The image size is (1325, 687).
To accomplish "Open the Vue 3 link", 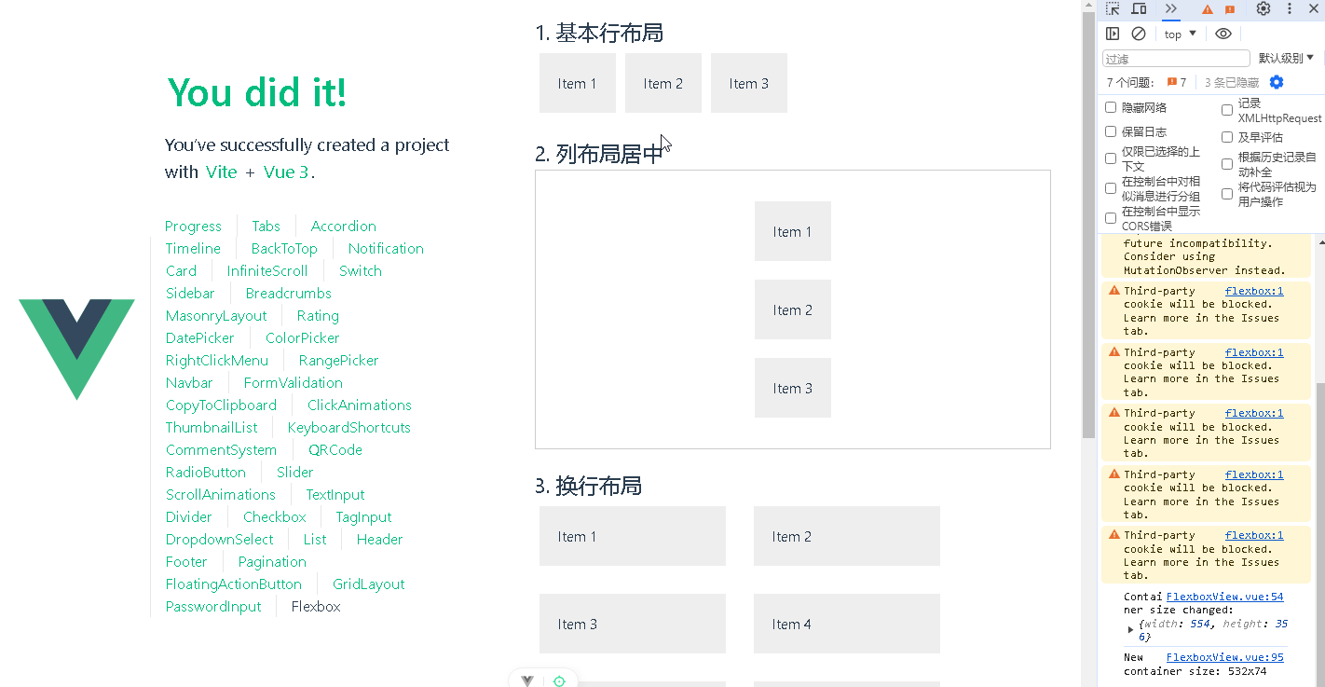I will [286, 172].
